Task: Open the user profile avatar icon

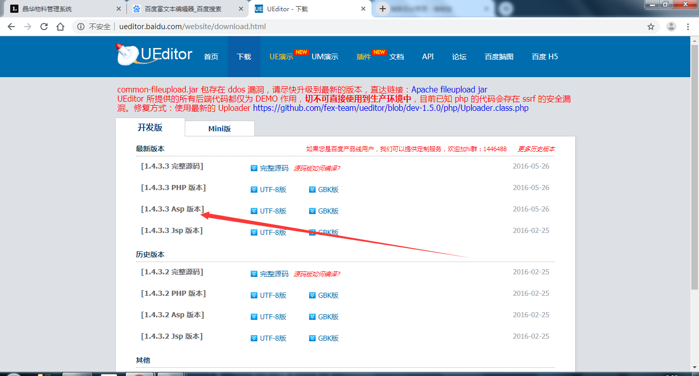Action: coord(671,27)
